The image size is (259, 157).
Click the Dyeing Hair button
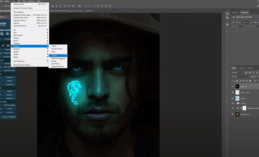pos(9,84)
